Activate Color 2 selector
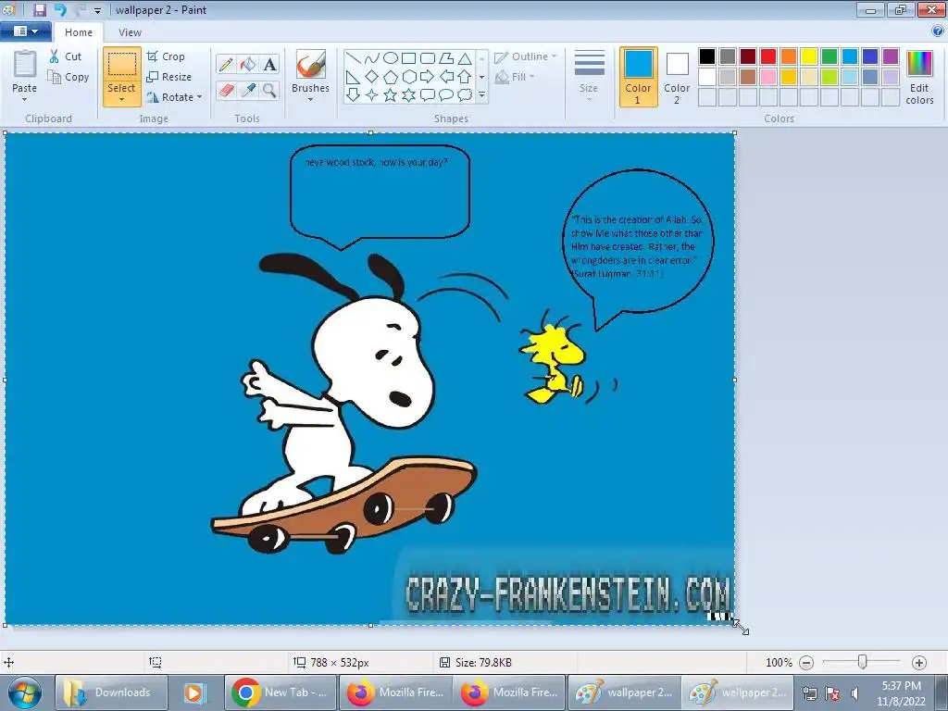This screenshot has width=948, height=711. click(677, 77)
